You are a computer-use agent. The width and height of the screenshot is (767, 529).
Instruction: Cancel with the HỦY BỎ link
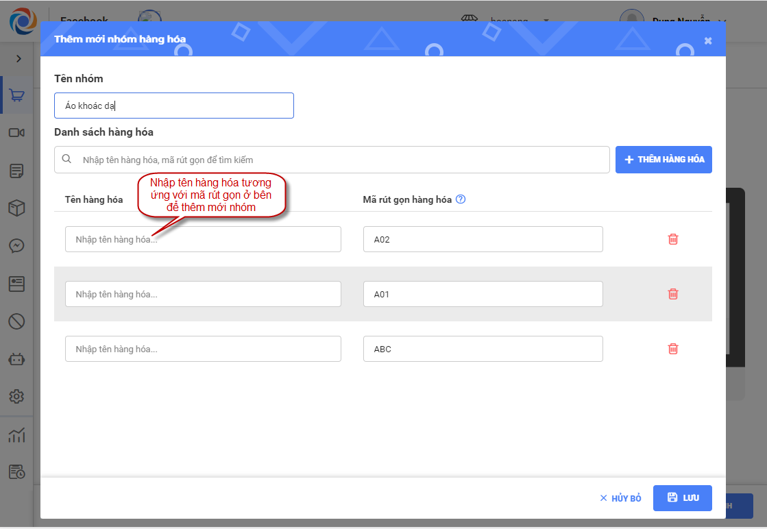pos(620,498)
